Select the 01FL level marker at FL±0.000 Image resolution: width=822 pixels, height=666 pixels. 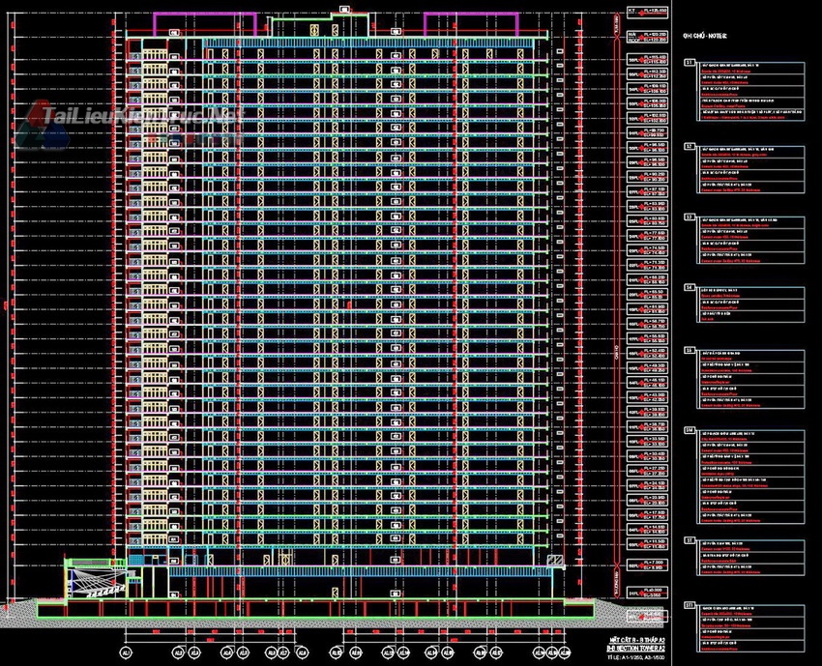point(646,592)
